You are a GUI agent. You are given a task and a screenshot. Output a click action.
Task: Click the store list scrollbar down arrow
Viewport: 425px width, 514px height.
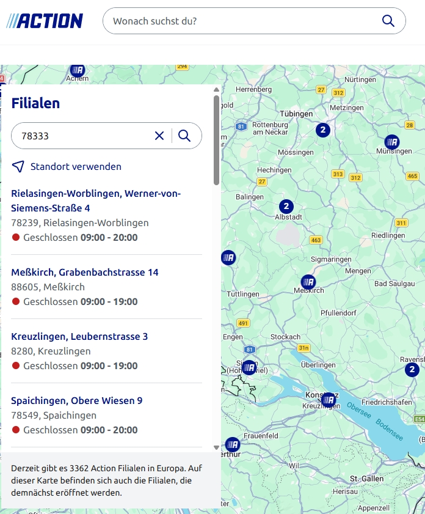click(x=216, y=447)
